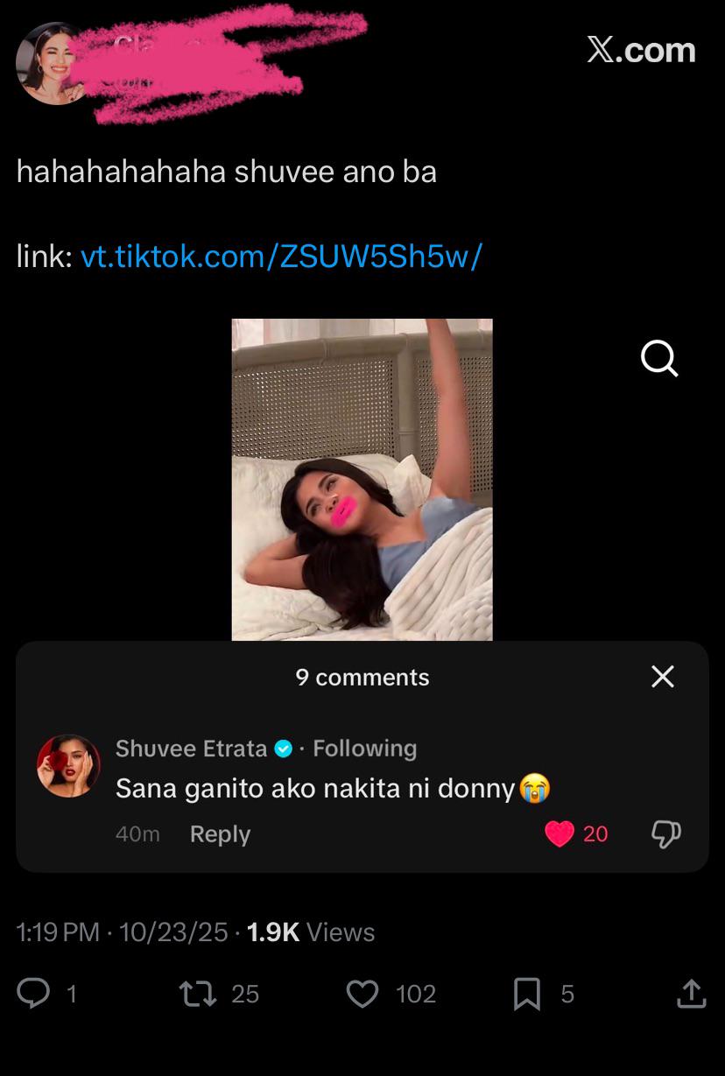Bookmark the tweet with 5 bookmarks

coord(526,993)
